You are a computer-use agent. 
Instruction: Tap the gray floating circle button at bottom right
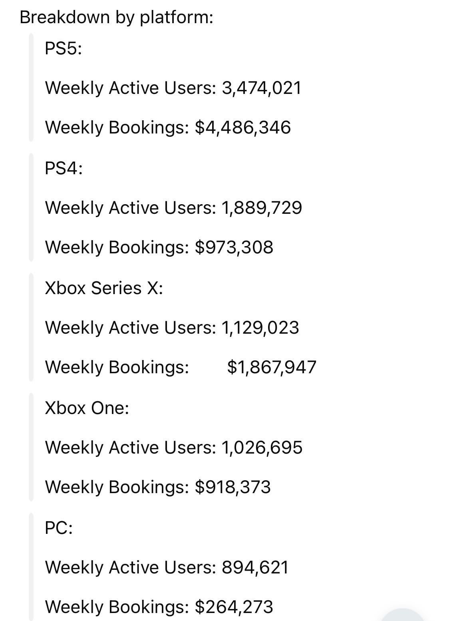pyautogui.click(x=403, y=615)
